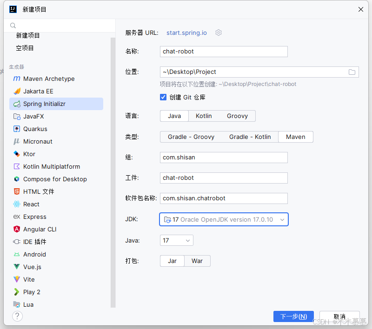Click the Next (下一步) button

tap(293, 316)
